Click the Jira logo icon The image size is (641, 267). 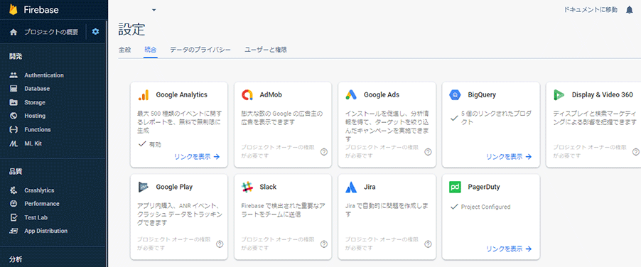[351, 187]
